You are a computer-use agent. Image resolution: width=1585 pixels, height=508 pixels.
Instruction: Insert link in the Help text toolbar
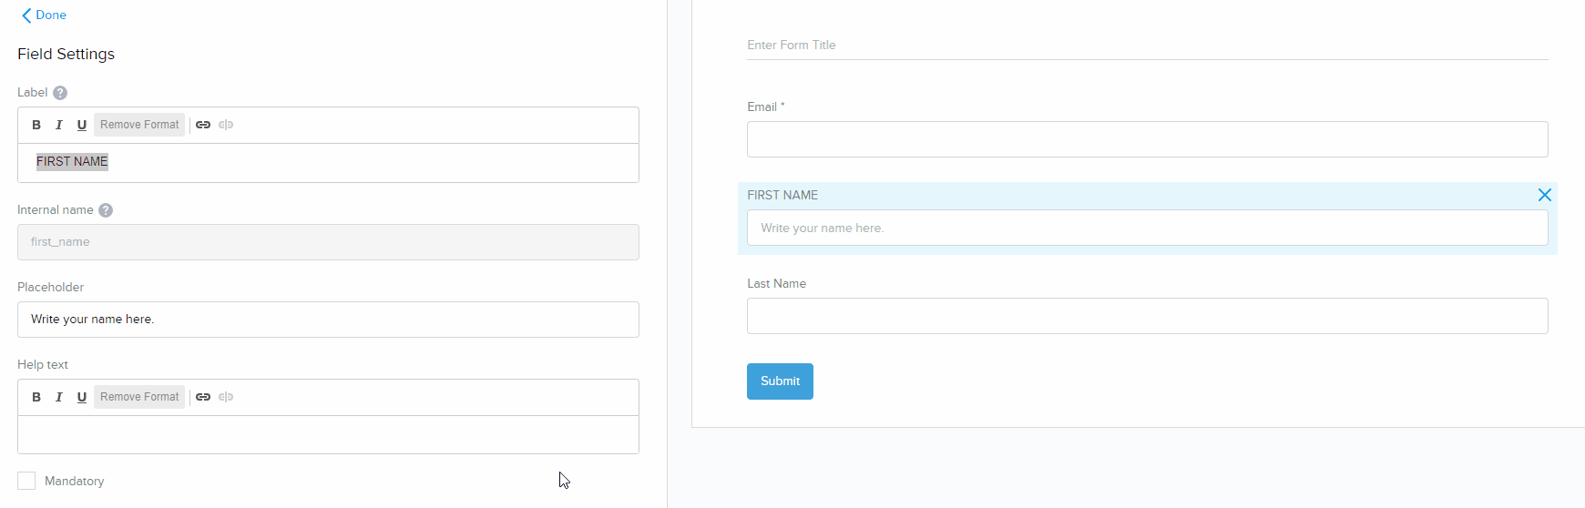tap(203, 397)
